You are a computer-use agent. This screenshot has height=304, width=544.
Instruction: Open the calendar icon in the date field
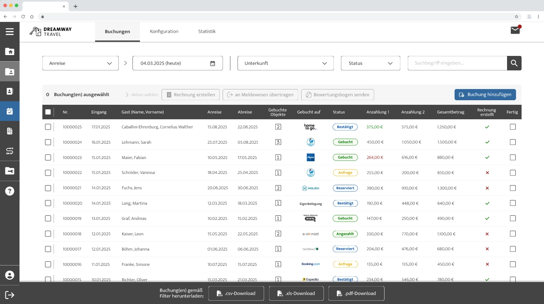tap(213, 63)
